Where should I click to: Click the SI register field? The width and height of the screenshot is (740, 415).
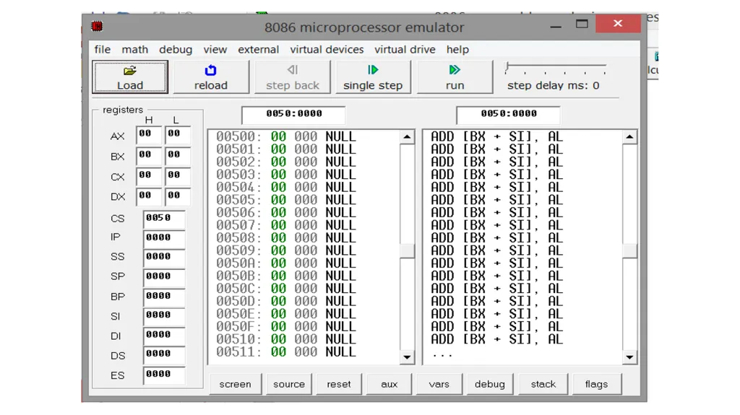pos(164,316)
